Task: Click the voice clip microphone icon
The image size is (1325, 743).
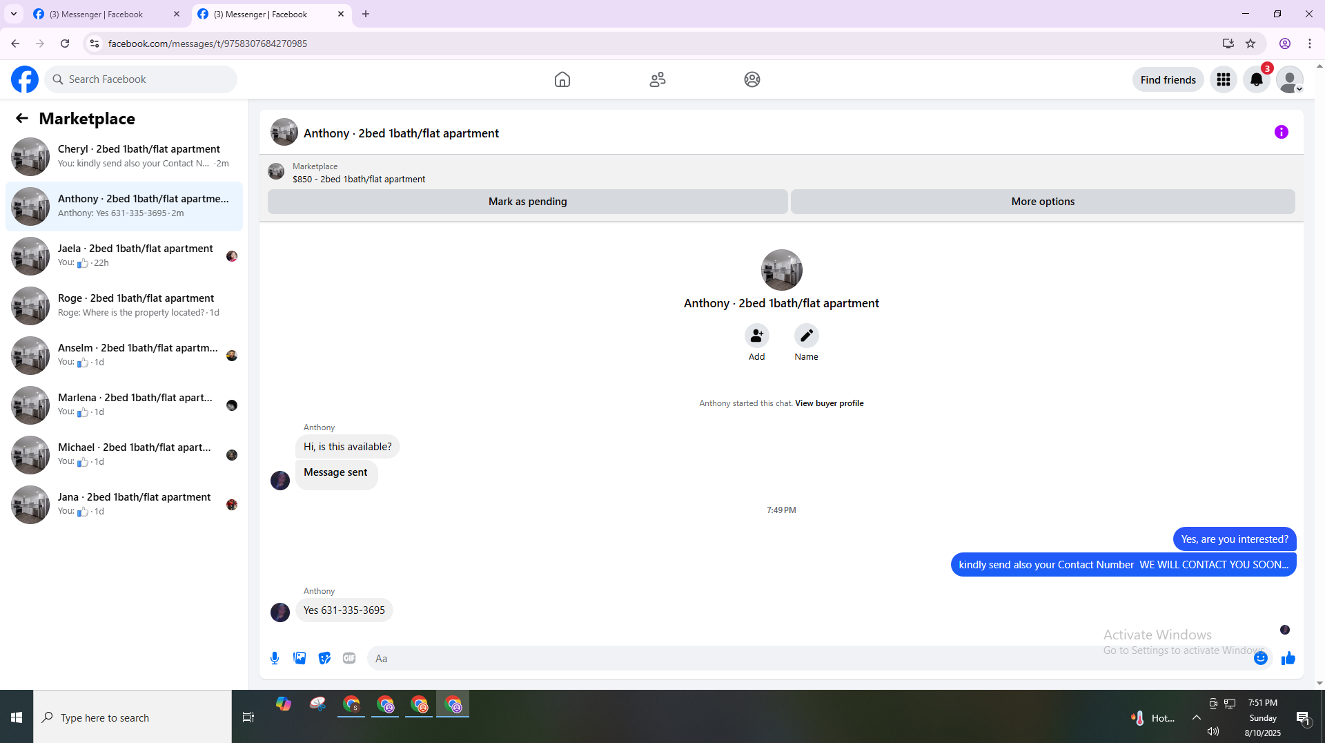Action: (x=275, y=658)
